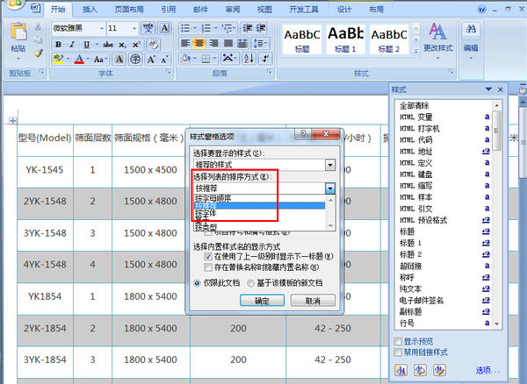Switch to the 审阅 tab
Viewport: 527px width, 384px height.
[233, 10]
